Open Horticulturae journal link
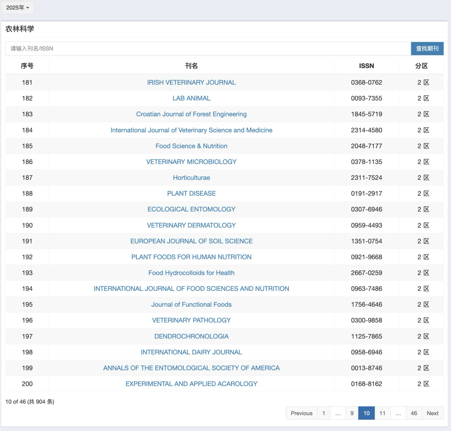The width and height of the screenshot is (451, 431). click(x=191, y=178)
